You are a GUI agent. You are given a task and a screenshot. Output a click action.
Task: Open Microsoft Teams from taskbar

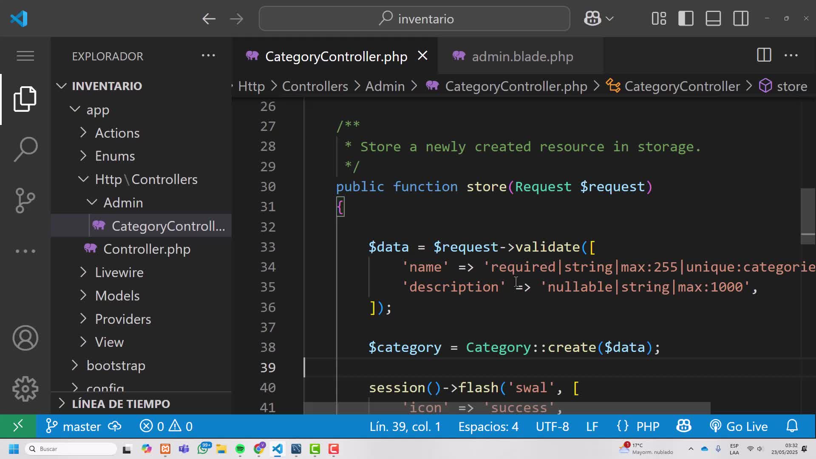tap(184, 449)
